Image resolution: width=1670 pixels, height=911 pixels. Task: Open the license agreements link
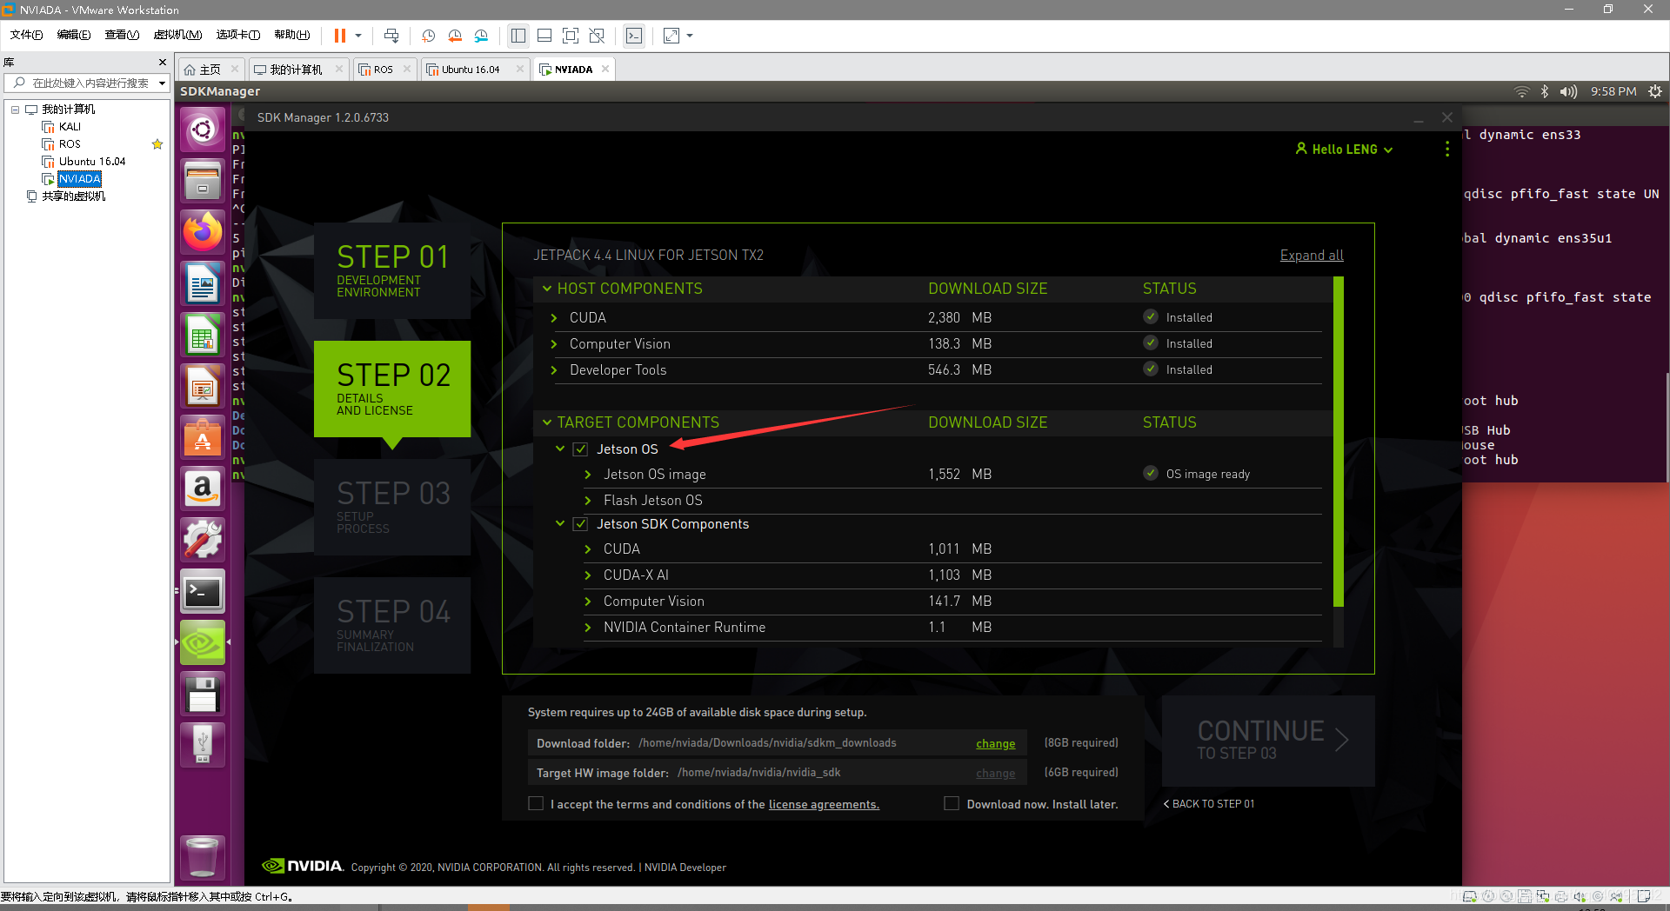824,805
